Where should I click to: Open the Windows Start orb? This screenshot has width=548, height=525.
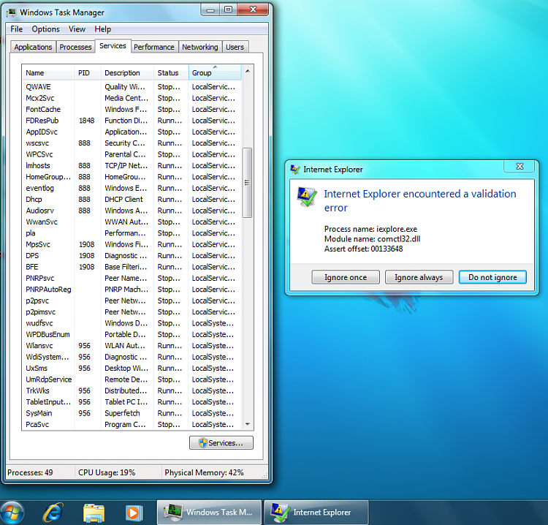click(12, 513)
